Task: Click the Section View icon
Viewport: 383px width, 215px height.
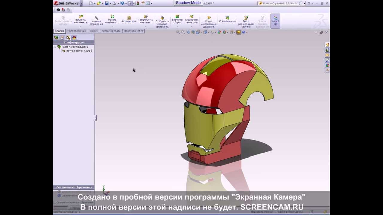Action: point(193,32)
